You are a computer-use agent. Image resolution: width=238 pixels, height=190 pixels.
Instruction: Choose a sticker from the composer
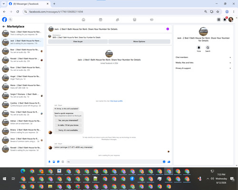(58, 161)
